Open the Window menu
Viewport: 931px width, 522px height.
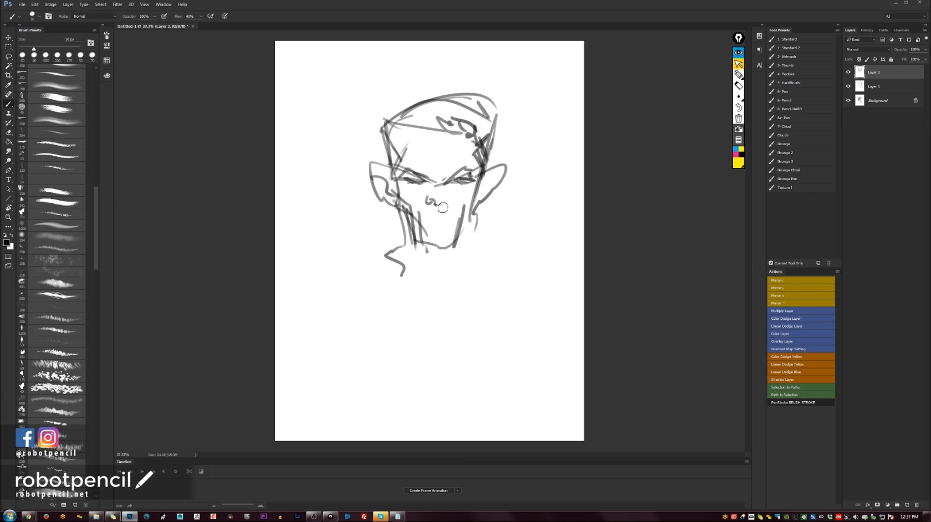163,4
